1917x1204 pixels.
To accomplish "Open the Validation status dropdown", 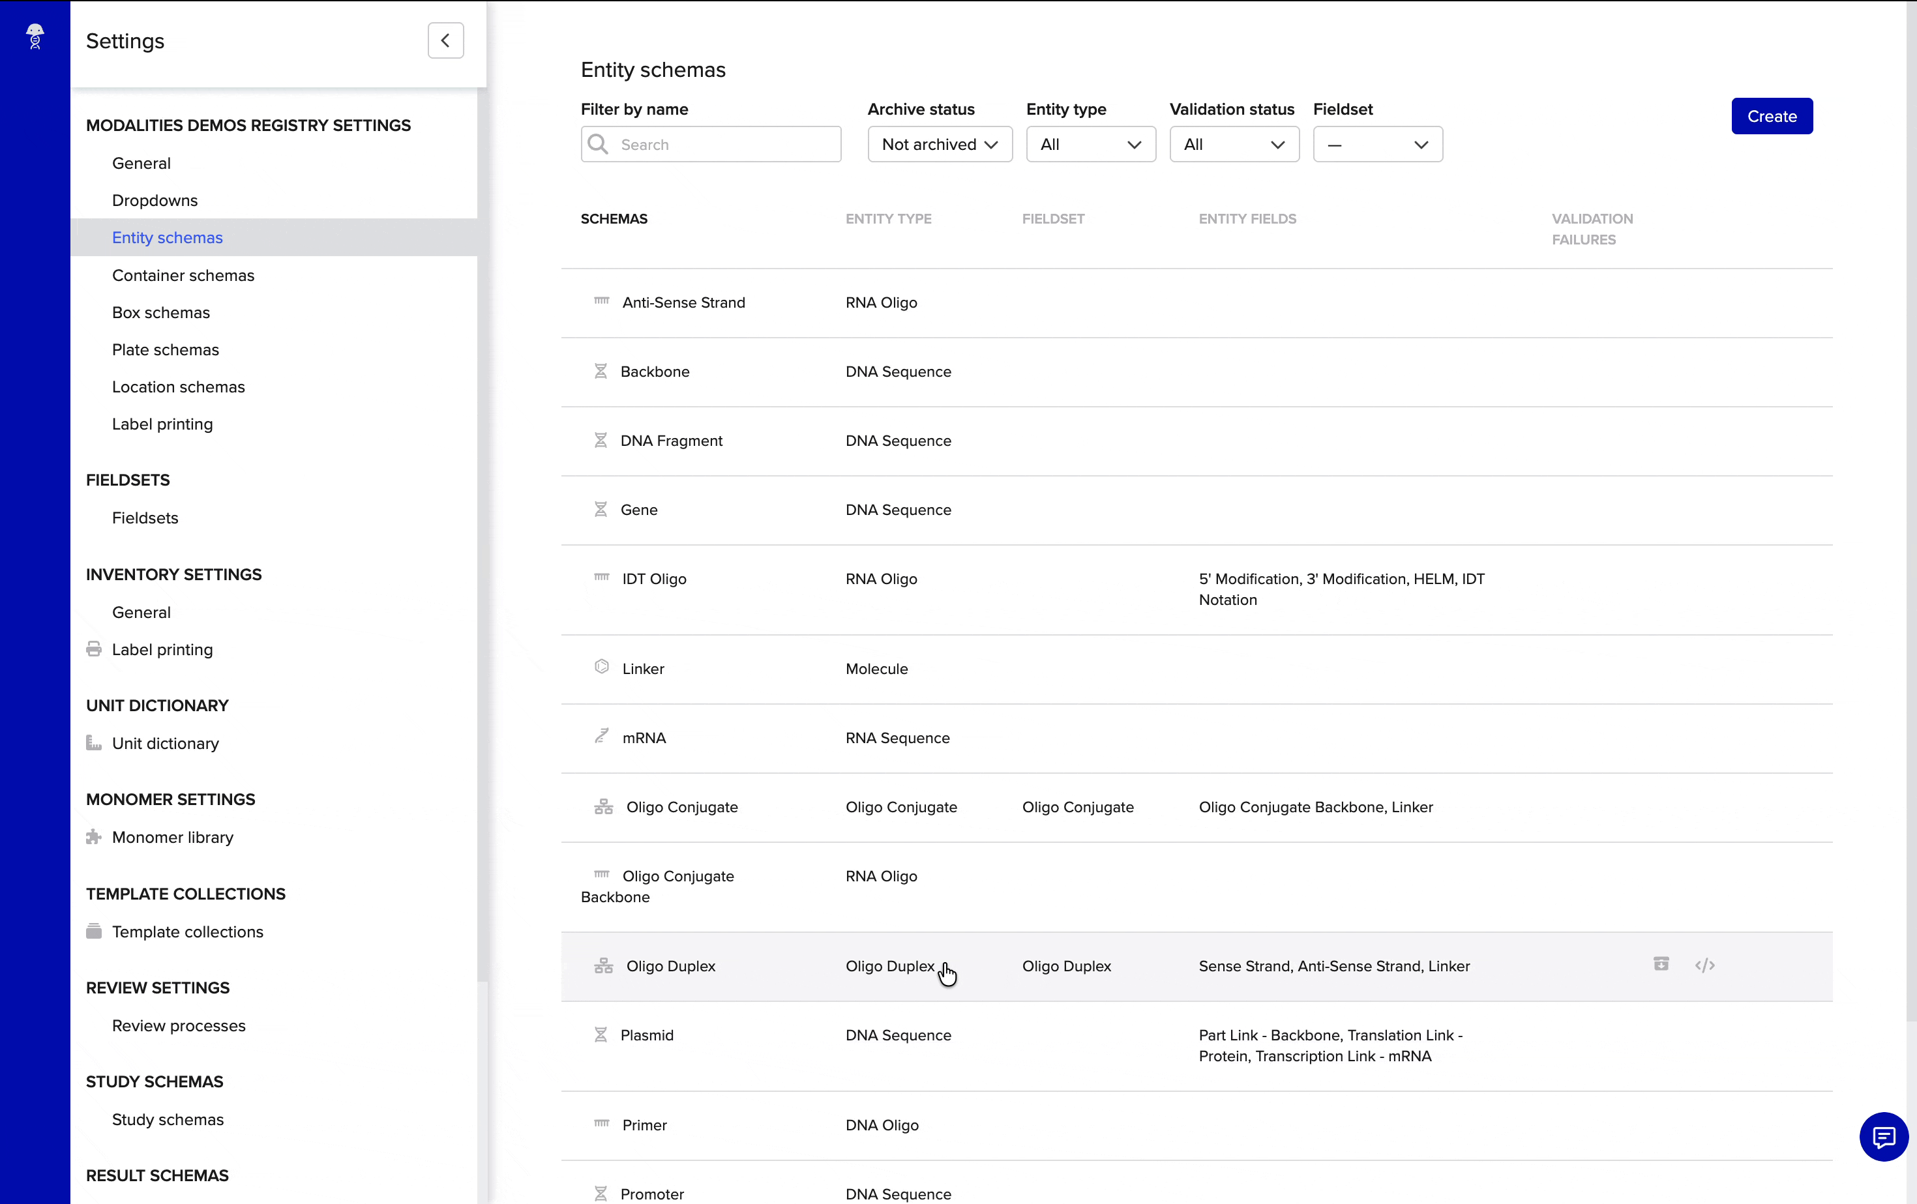I will pyautogui.click(x=1233, y=145).
